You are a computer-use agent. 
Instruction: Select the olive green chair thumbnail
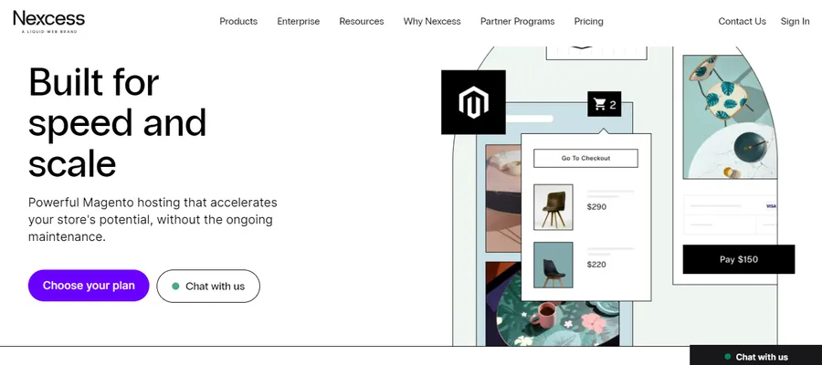pyautogui.click(x=553, y=207)
